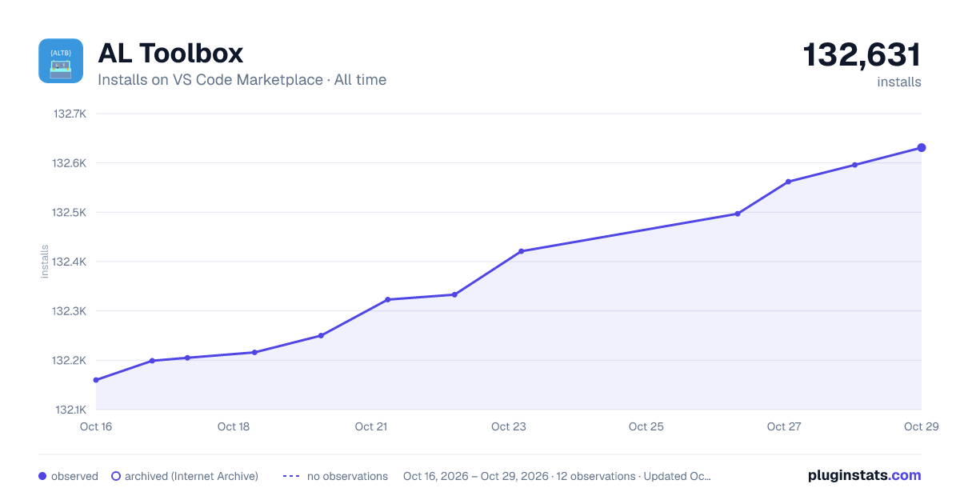This screenshot has height=504, width=960.
Task: Click the data point near 132.25K
Action: pyautogui.click(x=321, y=335)
